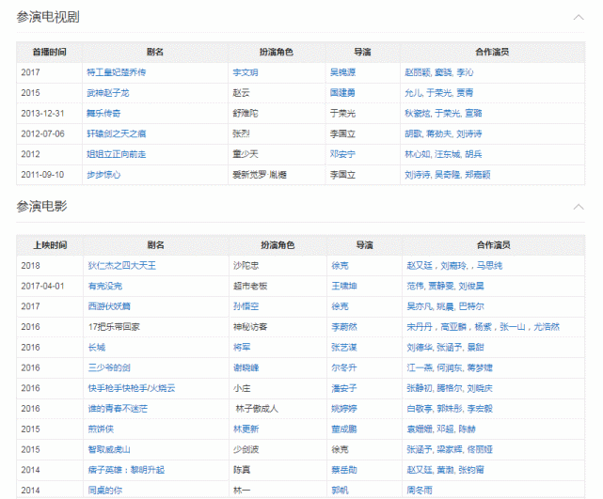Open co-star 马思纯 link
The width and height of the screenshot is (603, 499).
coord(489,265)
